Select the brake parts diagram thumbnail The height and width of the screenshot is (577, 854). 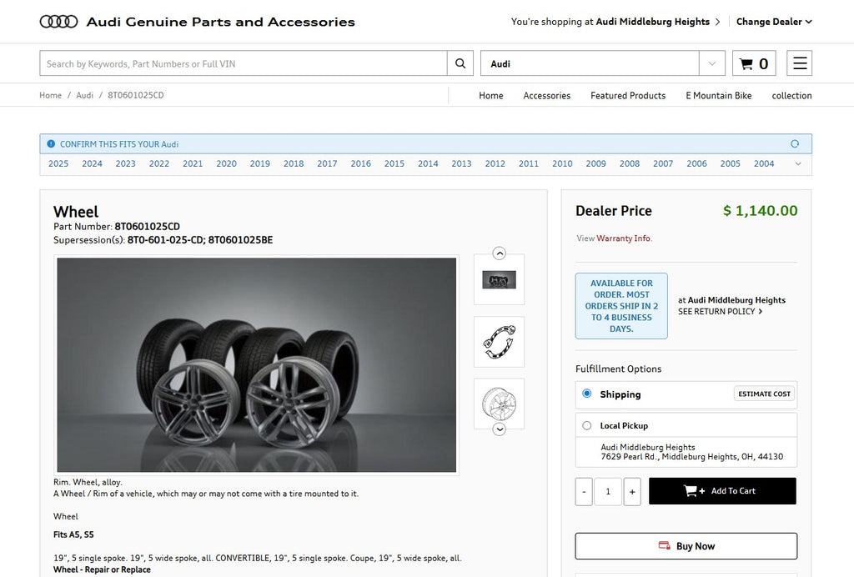tap(499, 342)
